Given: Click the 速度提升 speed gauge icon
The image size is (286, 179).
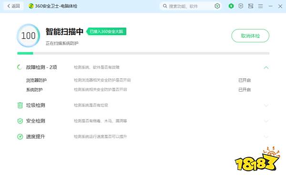Looking at the screenshot, I should [20, 137].
